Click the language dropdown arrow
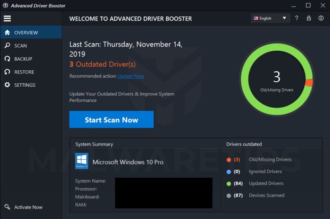The image size is (330, 219). (284, 18)
